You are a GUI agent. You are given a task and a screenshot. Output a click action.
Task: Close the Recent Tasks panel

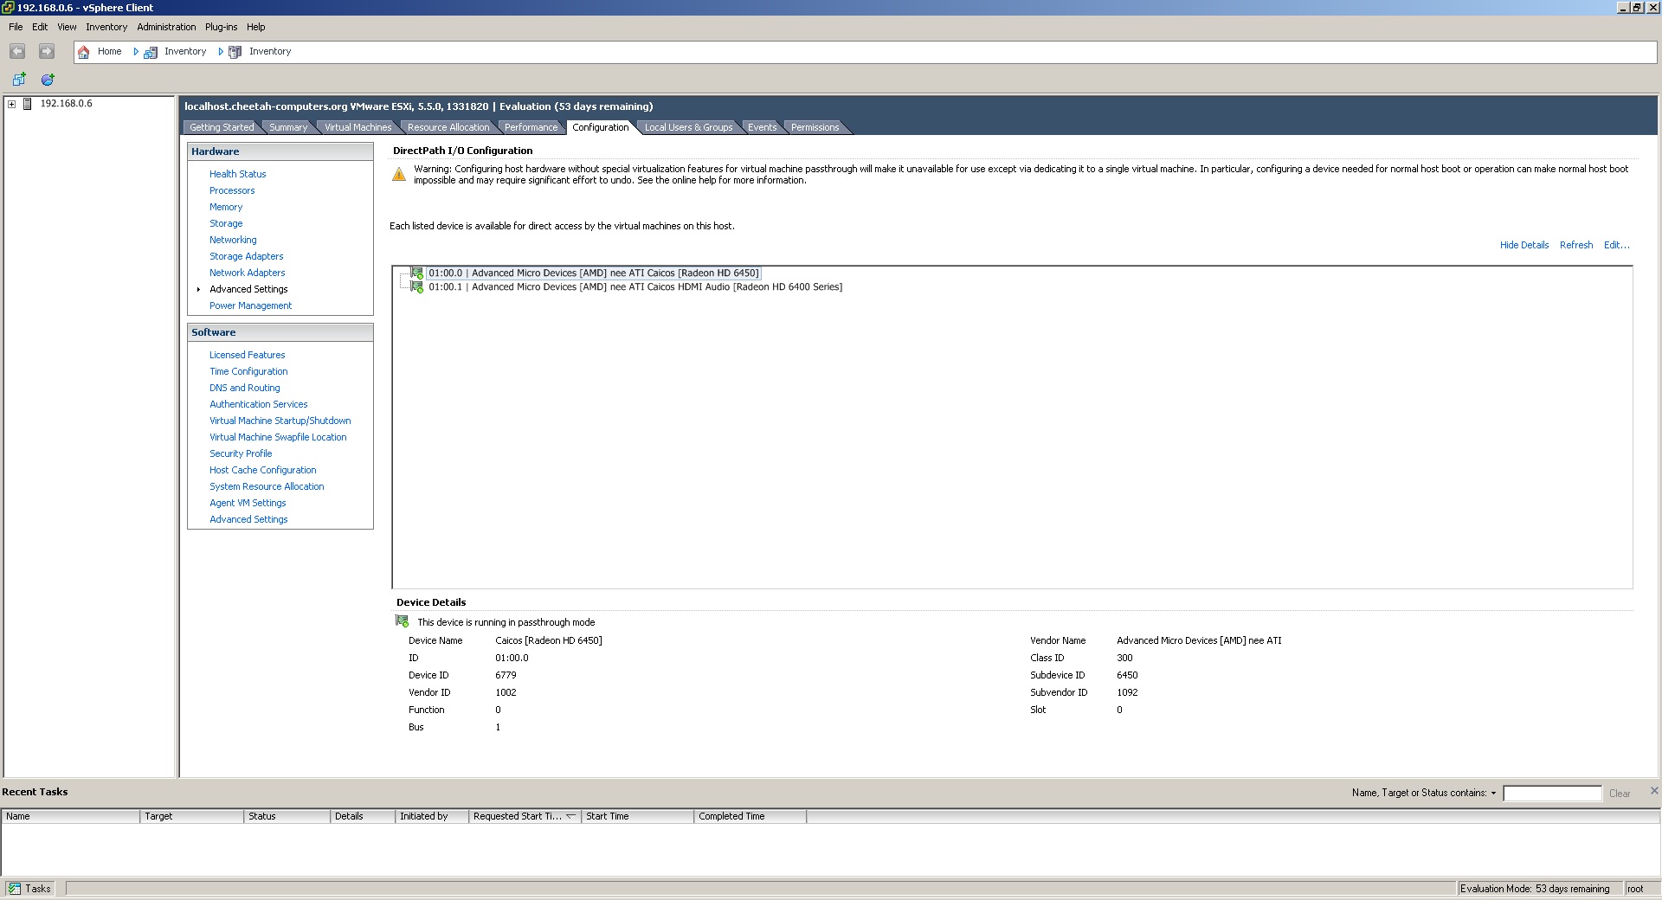click(1654, 791)
